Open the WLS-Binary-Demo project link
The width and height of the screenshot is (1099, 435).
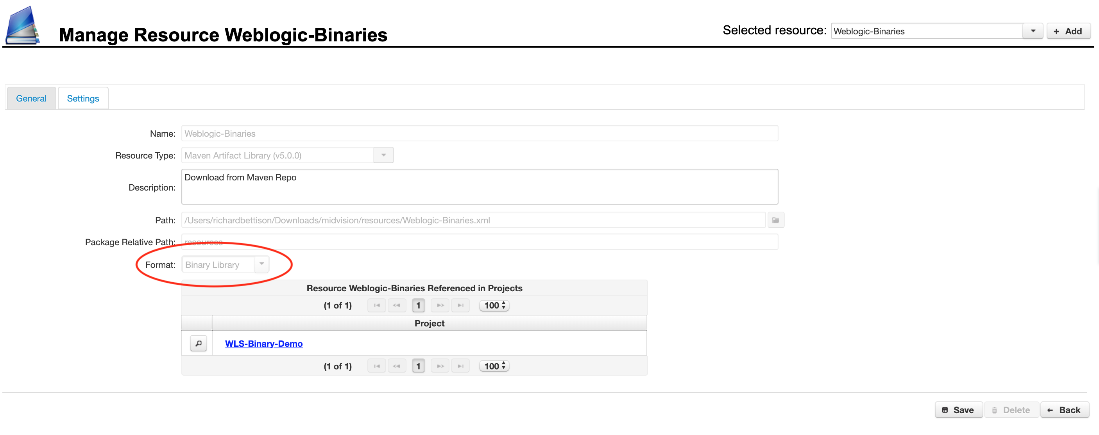click(264, 344)
